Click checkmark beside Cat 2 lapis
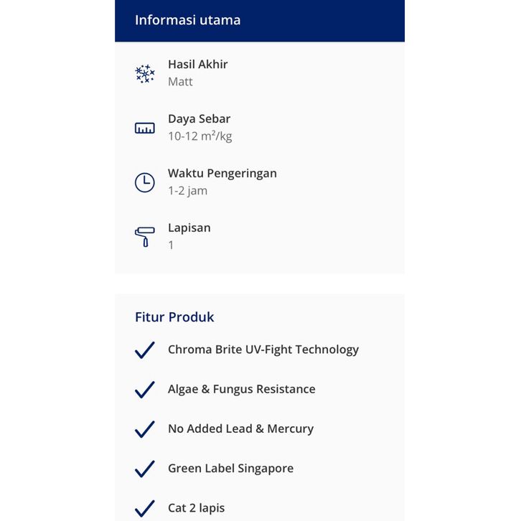The height and width of the screenshot is (521, 521). (145, 508)
